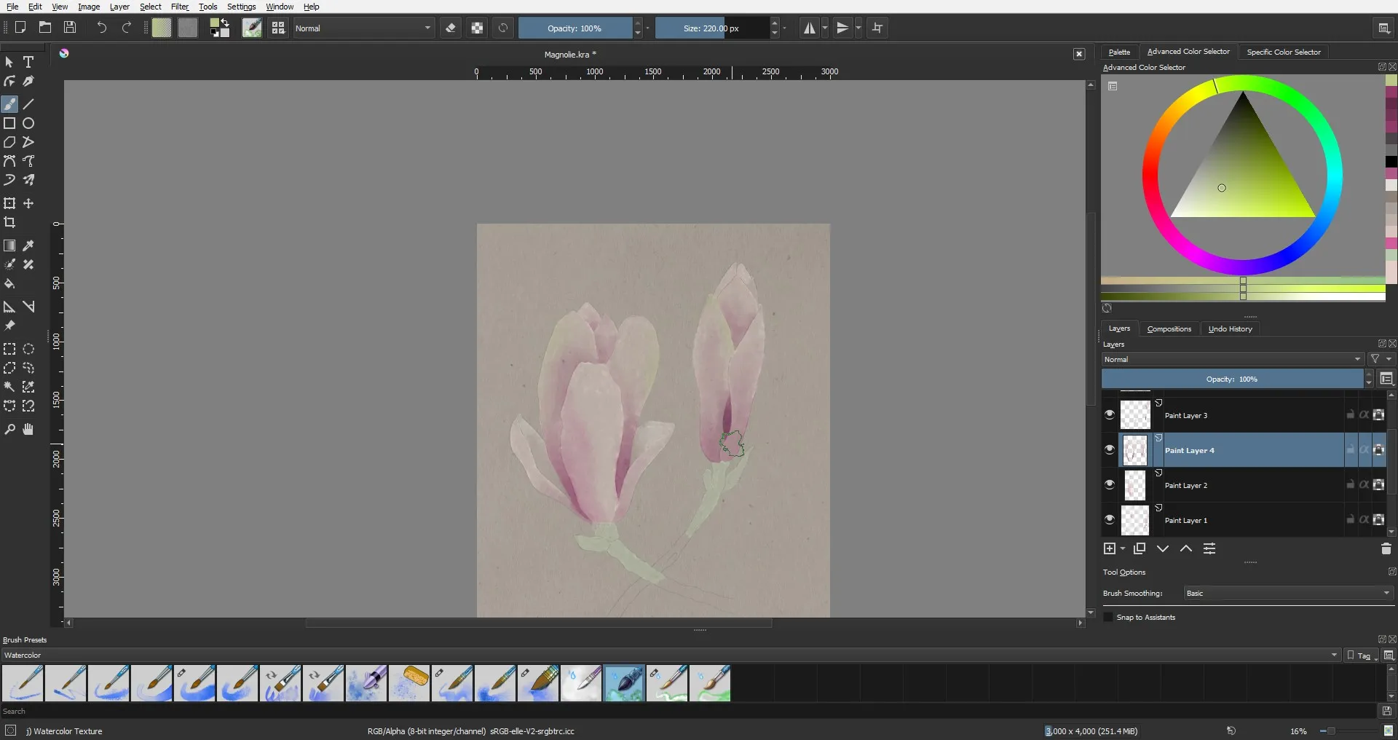Select the Text tool
Viewport: 1398px width, 740px height.
28,63
